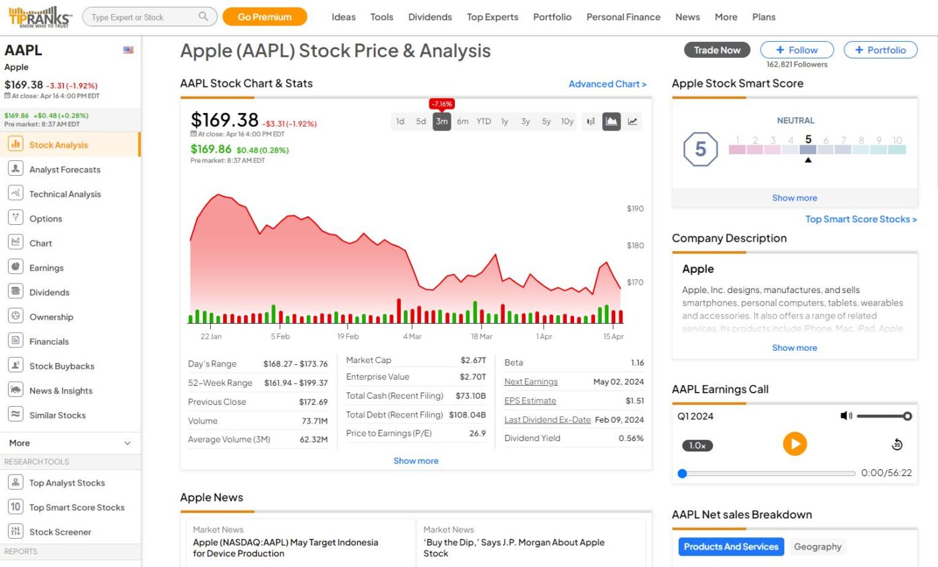Select the line chart type icon
Screen dimensions: 938x567
(632, 121)
